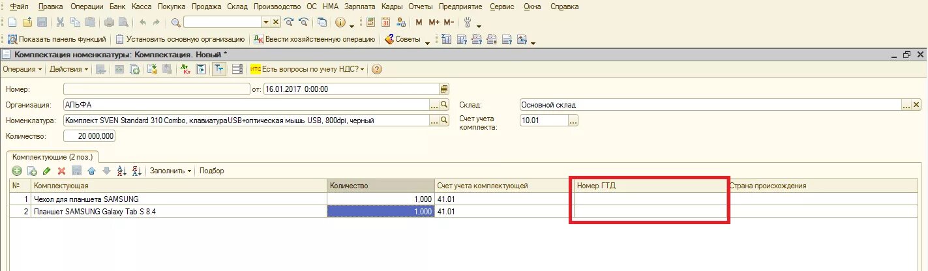This screenshot has width=928, height=271.
Task: Open the date picker calendar icon next to the date field
Action: [444, 89]
